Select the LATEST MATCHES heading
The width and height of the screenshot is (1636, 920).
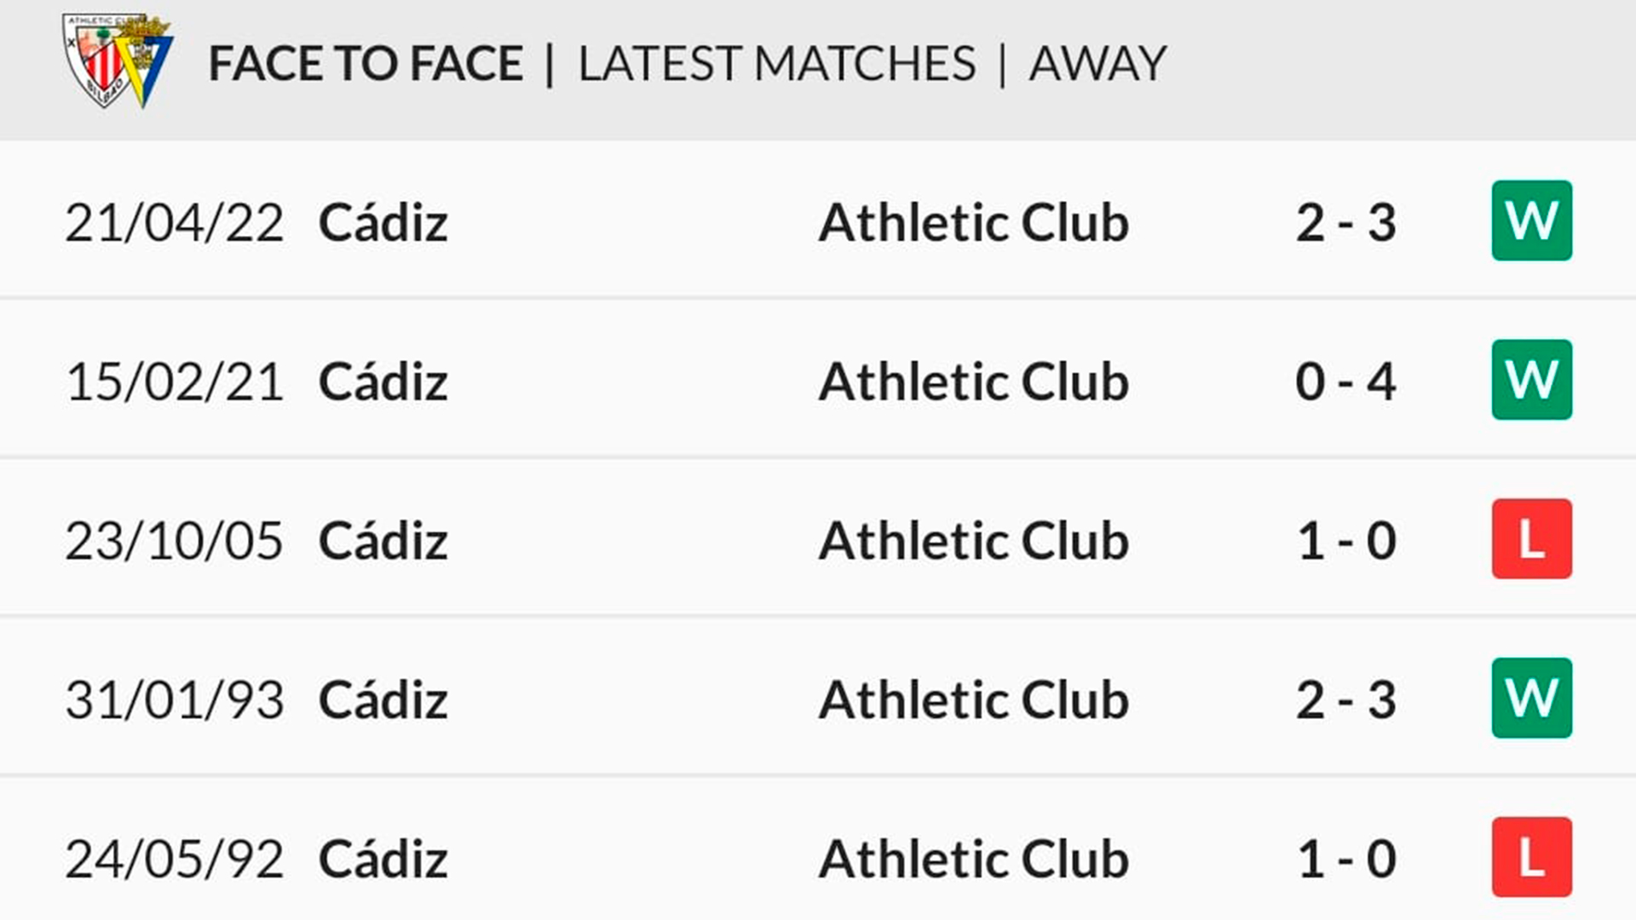tap(776, 64)
